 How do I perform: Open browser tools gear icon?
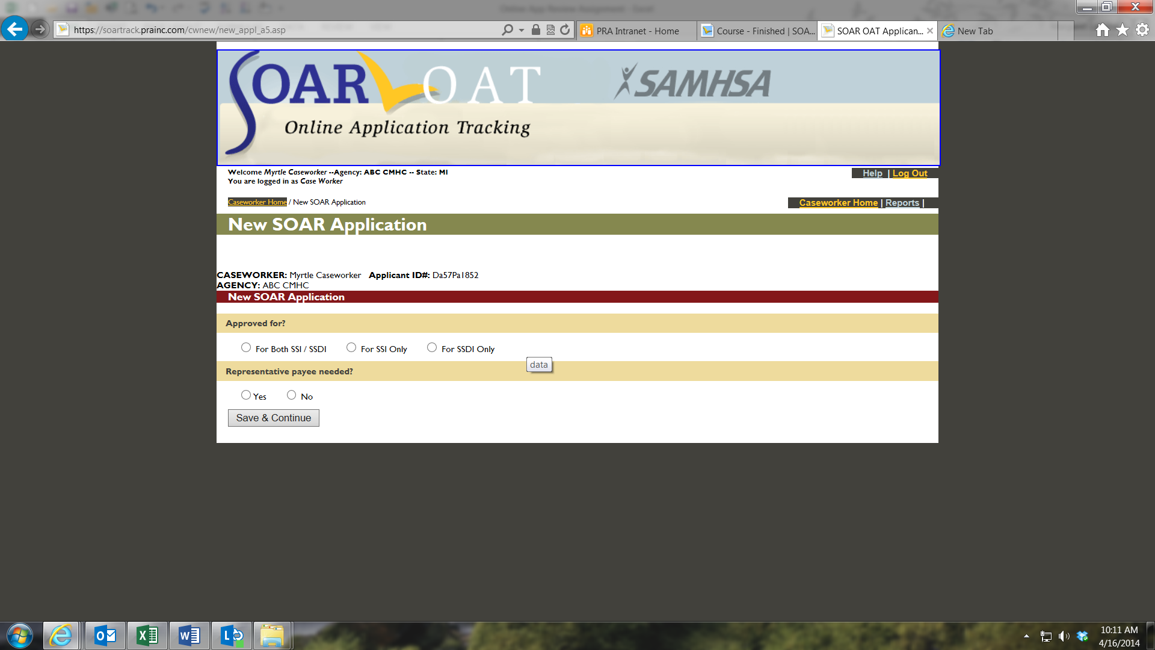(x=1142, y=30)
